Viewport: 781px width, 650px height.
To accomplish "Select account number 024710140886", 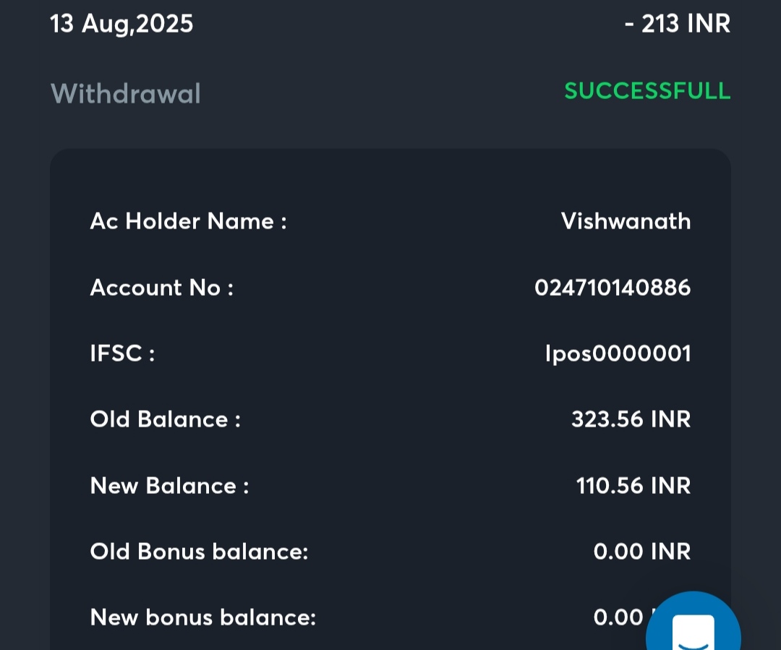I will point(613,288).
